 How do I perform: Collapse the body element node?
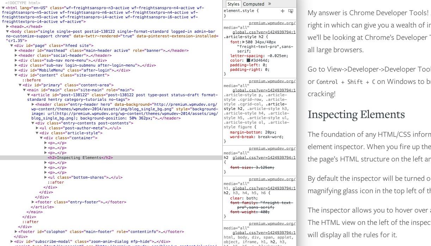8,31
